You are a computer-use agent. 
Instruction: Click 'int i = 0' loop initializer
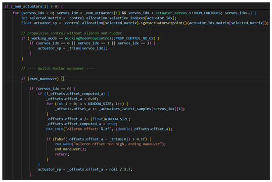pyautogui.click(x=66, y=104)
